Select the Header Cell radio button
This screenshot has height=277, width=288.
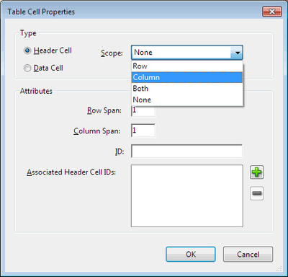point(27,50)
